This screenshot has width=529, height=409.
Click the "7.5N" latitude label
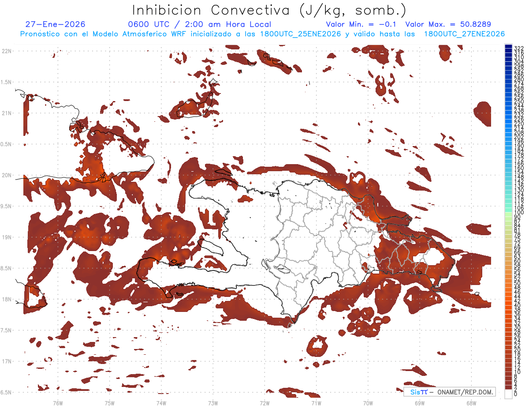pos(7,330)
